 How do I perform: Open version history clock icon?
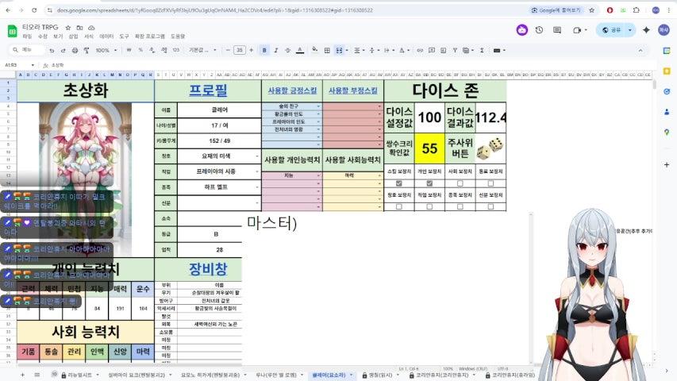coord(539,30)
